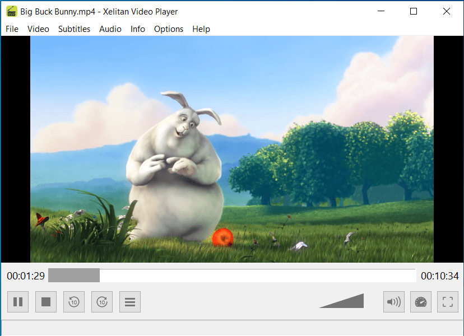Seek on the video progress bar

pos(233,276)
